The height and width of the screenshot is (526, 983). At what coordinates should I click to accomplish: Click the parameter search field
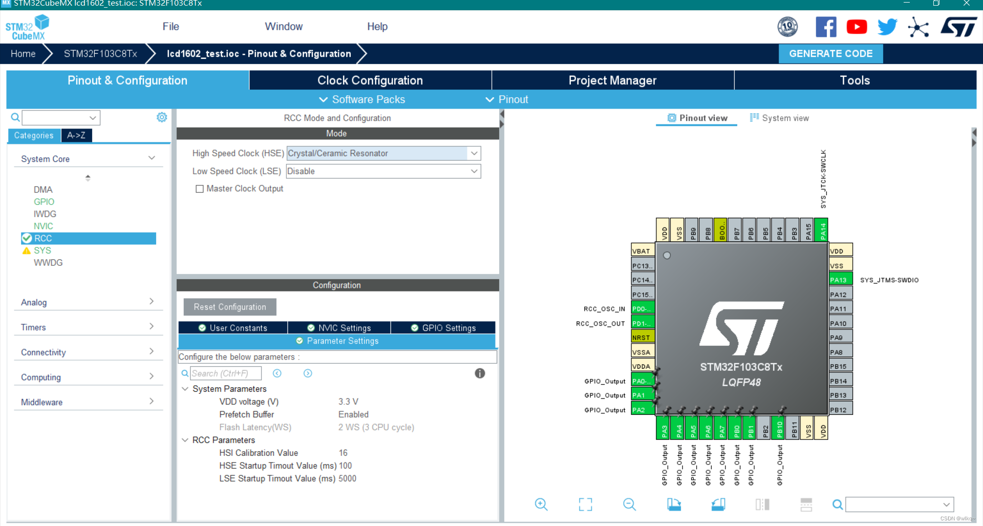[226, 373]
